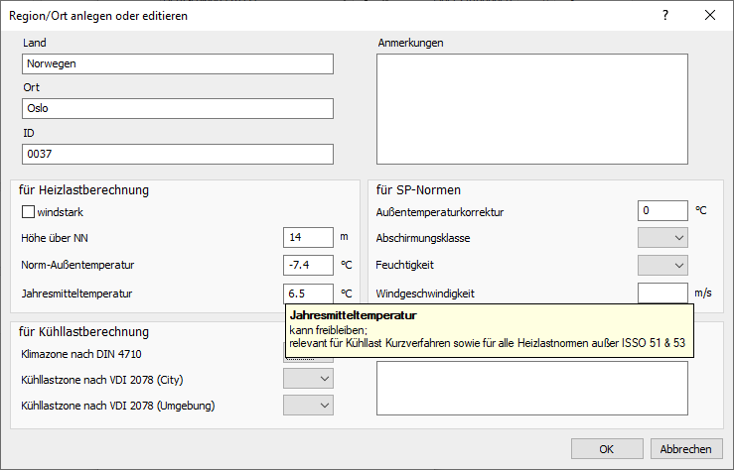The image size is (734, 470).
Task: Select the Land field containing Norwegen
Action: (178, 64)
